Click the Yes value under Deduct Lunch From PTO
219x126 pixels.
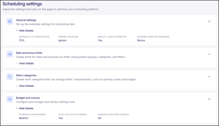pos(100,40)
